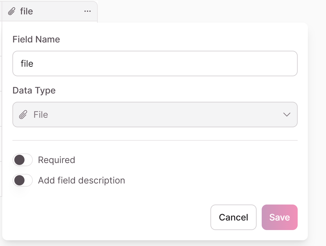Viewport: 326px width, 246px height.
Task: Save the field settings
Action: coord(280,217)
